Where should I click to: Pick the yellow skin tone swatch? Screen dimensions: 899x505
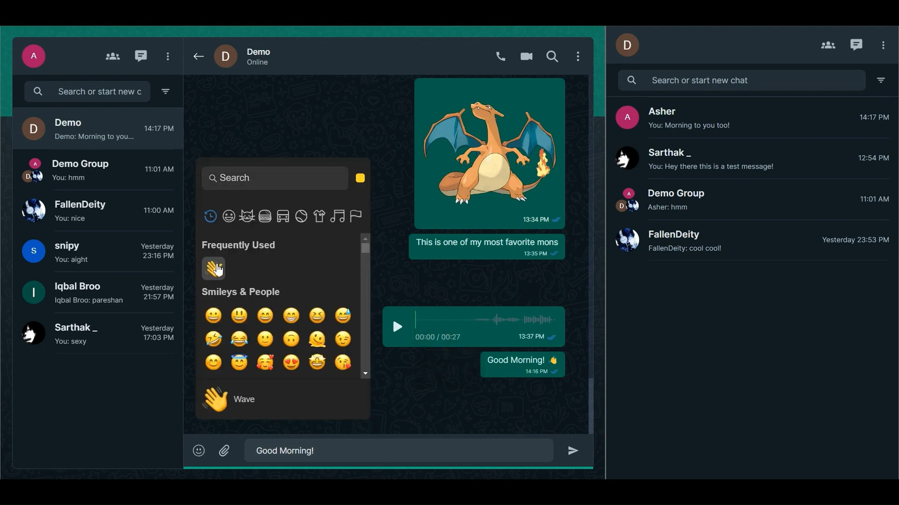click(361, 178)
